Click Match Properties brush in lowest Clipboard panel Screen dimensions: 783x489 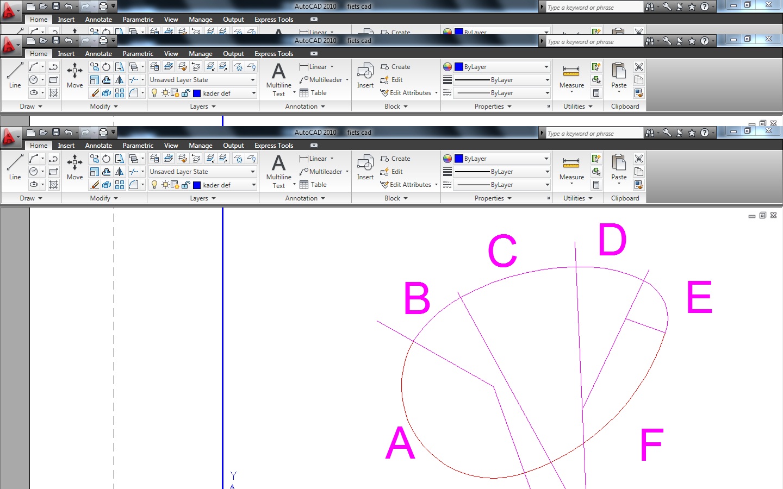point(639,185)
